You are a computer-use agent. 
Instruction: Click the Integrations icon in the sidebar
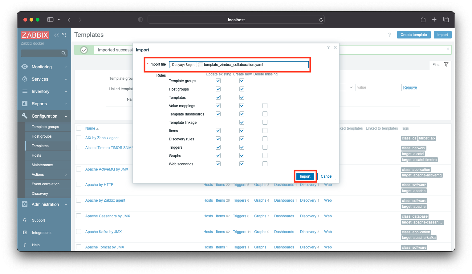pyautogui.click(x=25, y=232)
